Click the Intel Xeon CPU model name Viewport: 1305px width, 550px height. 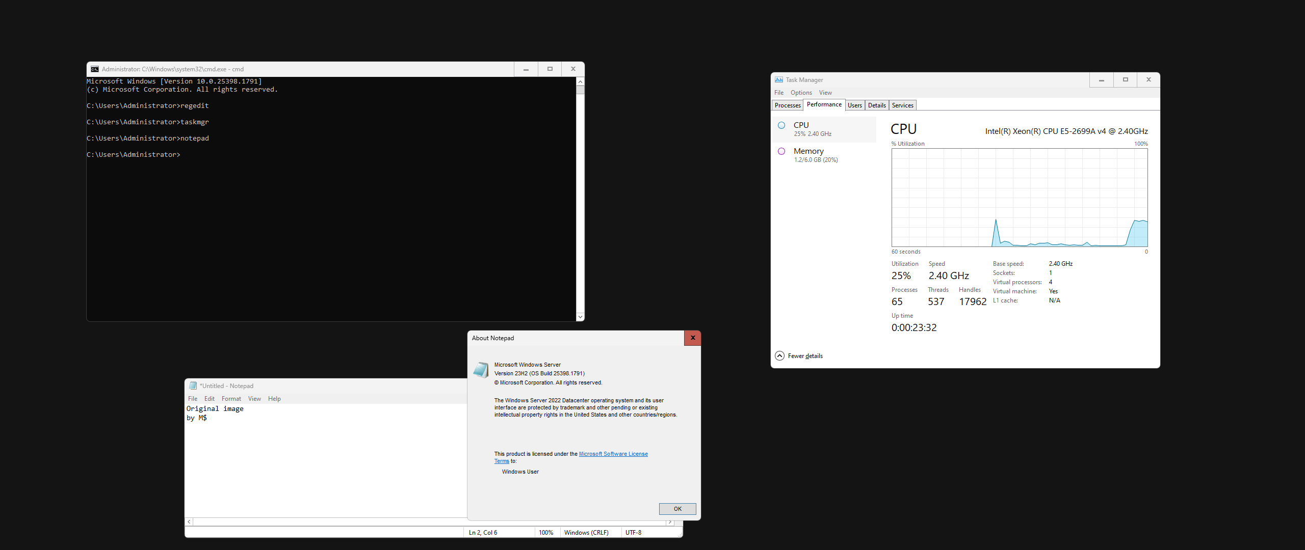(1066, 131)
